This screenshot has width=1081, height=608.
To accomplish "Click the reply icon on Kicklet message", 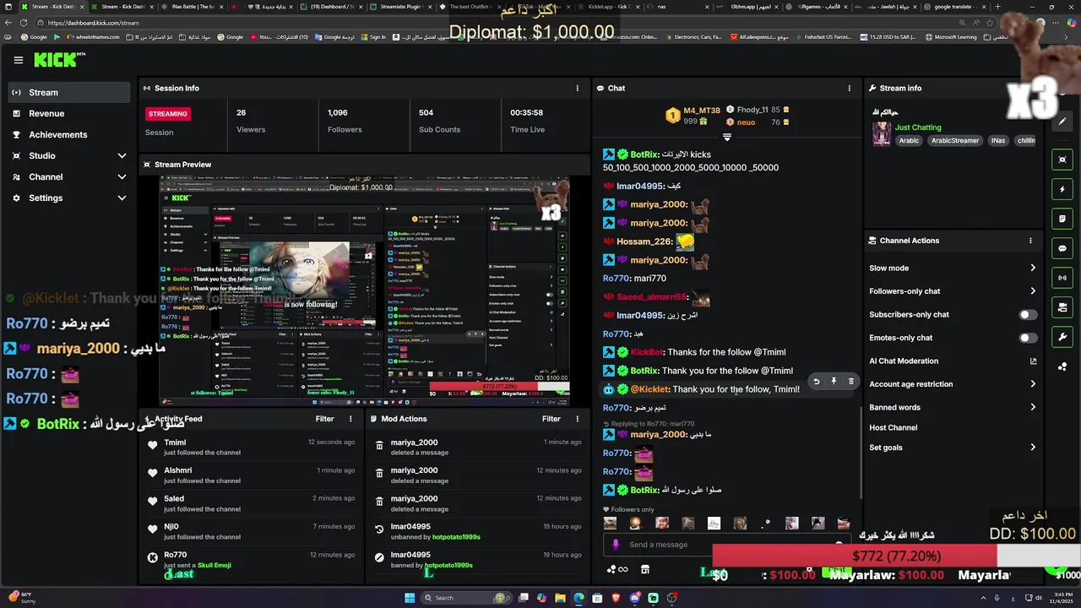I will (x=816, y=382).
